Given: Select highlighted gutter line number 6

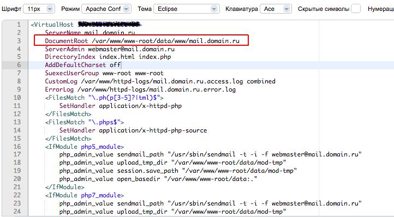Looking at the screenshot, I should (x=19, y=65).
